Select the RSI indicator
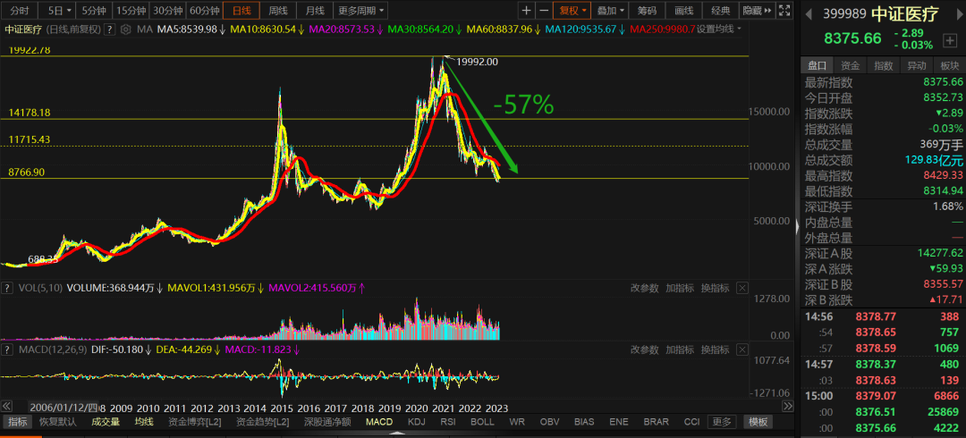The width and height of the screenshot is (966, 438). click(x=448, y=422)
